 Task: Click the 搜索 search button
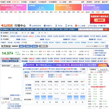coord(106,29)
